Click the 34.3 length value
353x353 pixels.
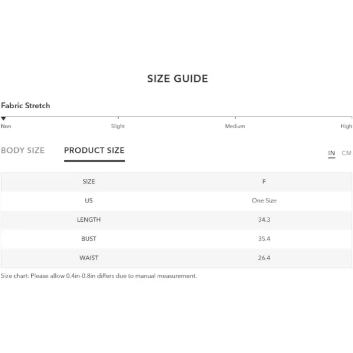click(264, 219)
